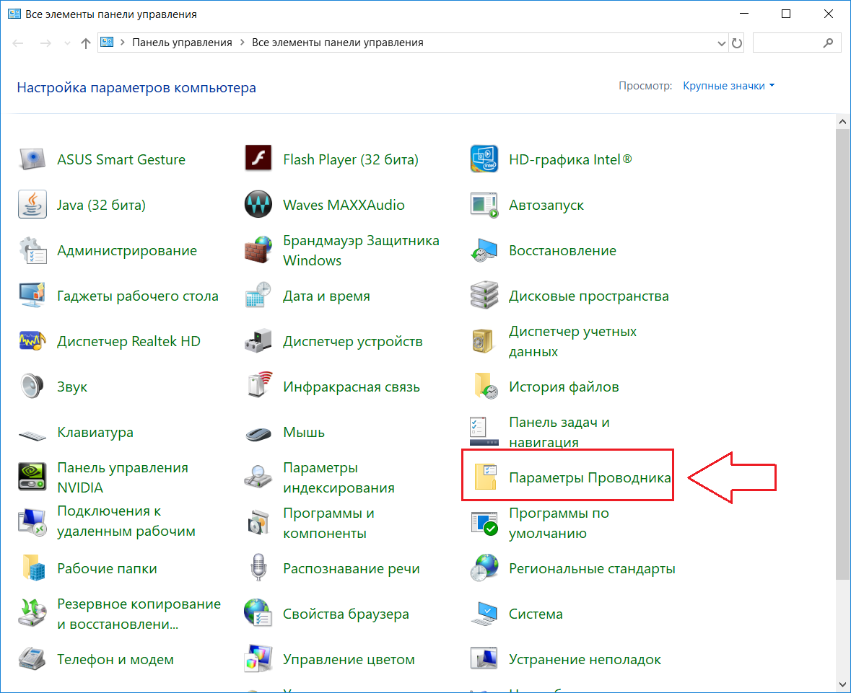Viewport: 851px width, 693px height.
Task: Open the Администрирование icon
Action: click(x=32, y=250)
